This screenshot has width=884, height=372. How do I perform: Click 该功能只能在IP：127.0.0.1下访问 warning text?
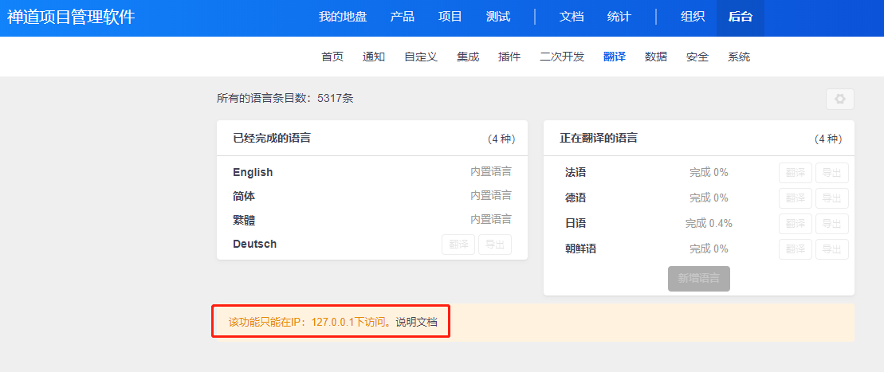tap(309, 323)
